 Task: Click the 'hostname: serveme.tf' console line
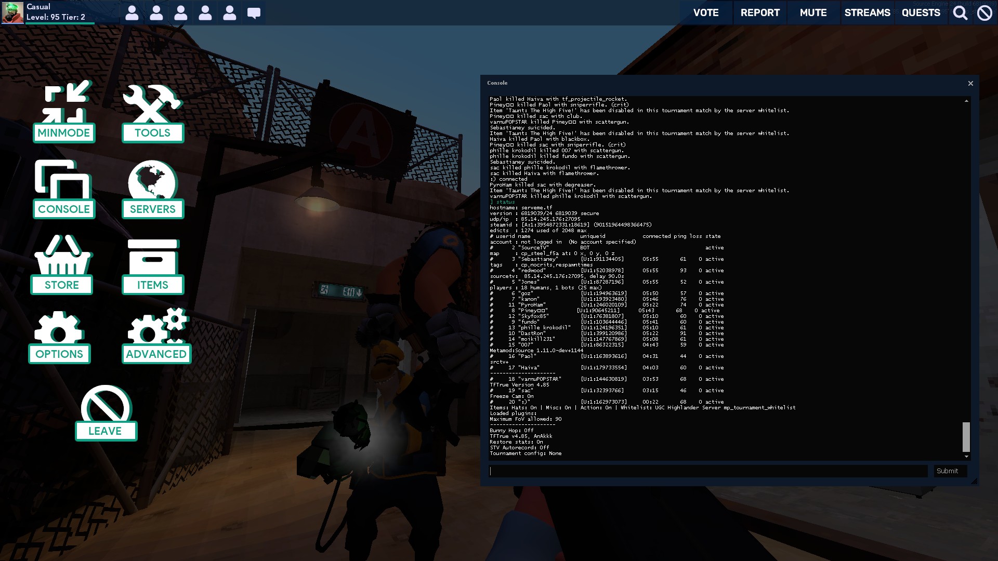[x=521, y=208]
